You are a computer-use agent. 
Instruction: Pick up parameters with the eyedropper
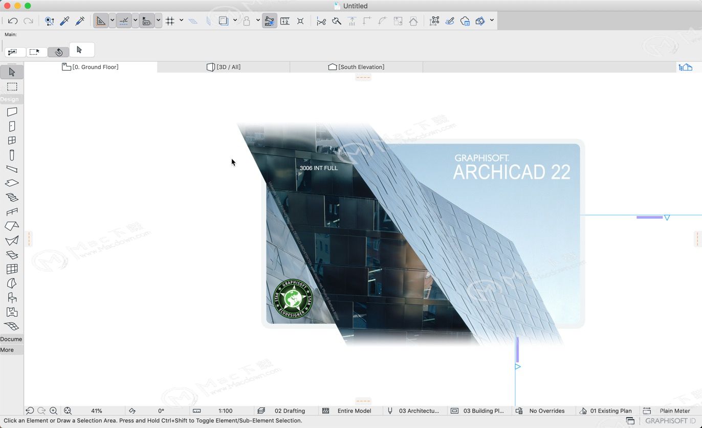(64, 21)
